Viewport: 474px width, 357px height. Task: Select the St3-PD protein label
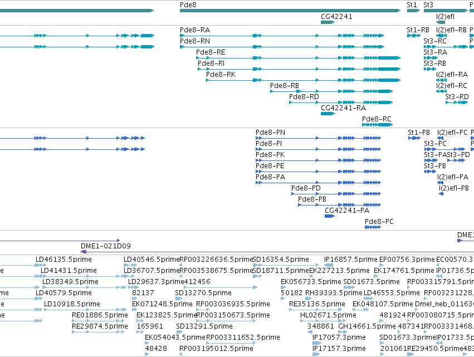(458, 155)
